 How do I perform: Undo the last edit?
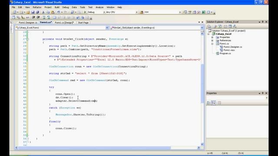pyautogui.click(x=58, y=12)
